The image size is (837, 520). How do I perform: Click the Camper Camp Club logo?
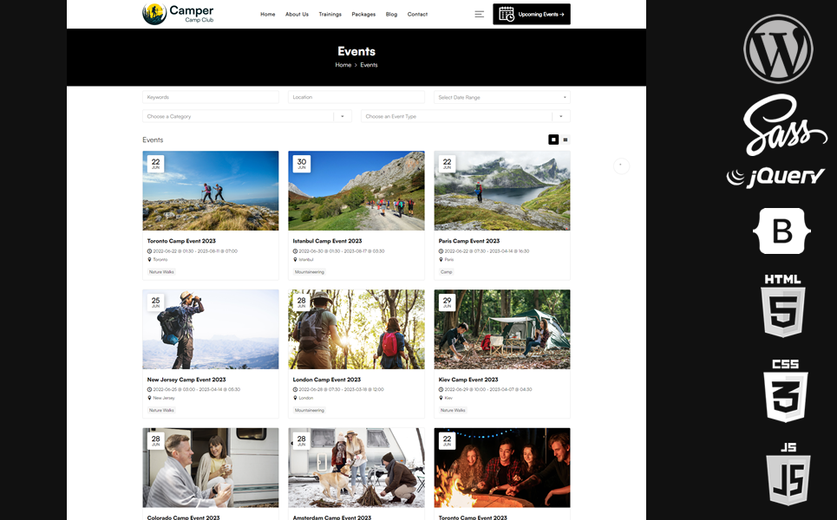pos(178,14)
